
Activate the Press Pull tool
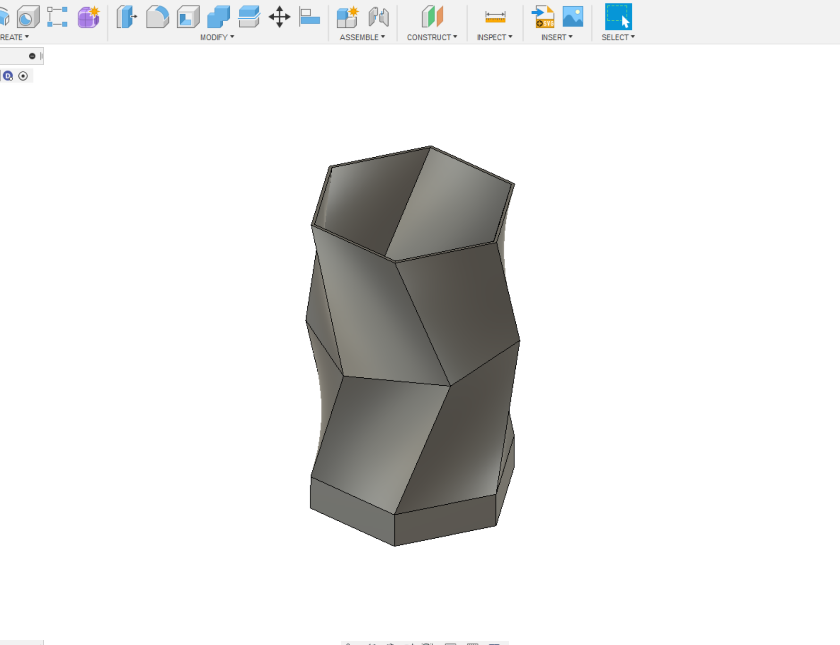(x=126, y=17)
